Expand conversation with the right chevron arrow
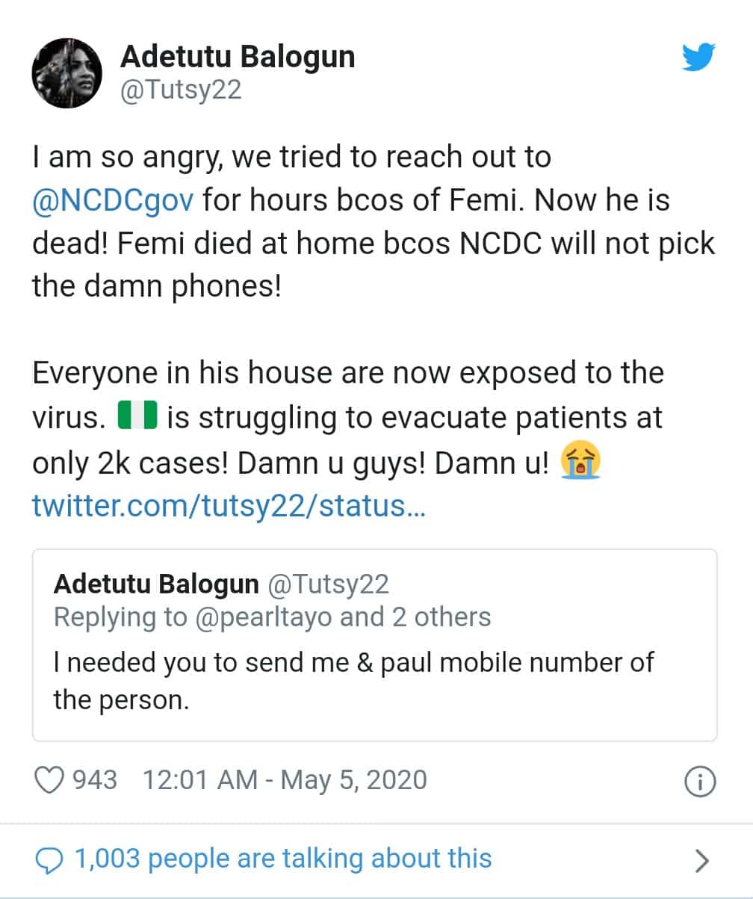This screenshot has width=753, height=899. click(701, 861)
